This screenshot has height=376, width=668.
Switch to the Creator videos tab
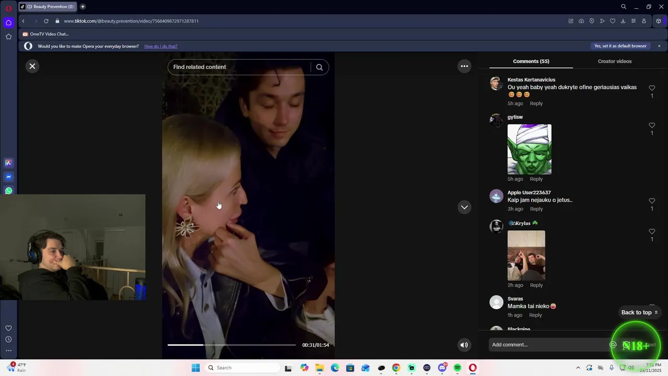click(x=614, y=61)
